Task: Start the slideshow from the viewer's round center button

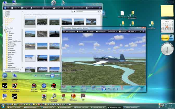Action: (104, 89)
